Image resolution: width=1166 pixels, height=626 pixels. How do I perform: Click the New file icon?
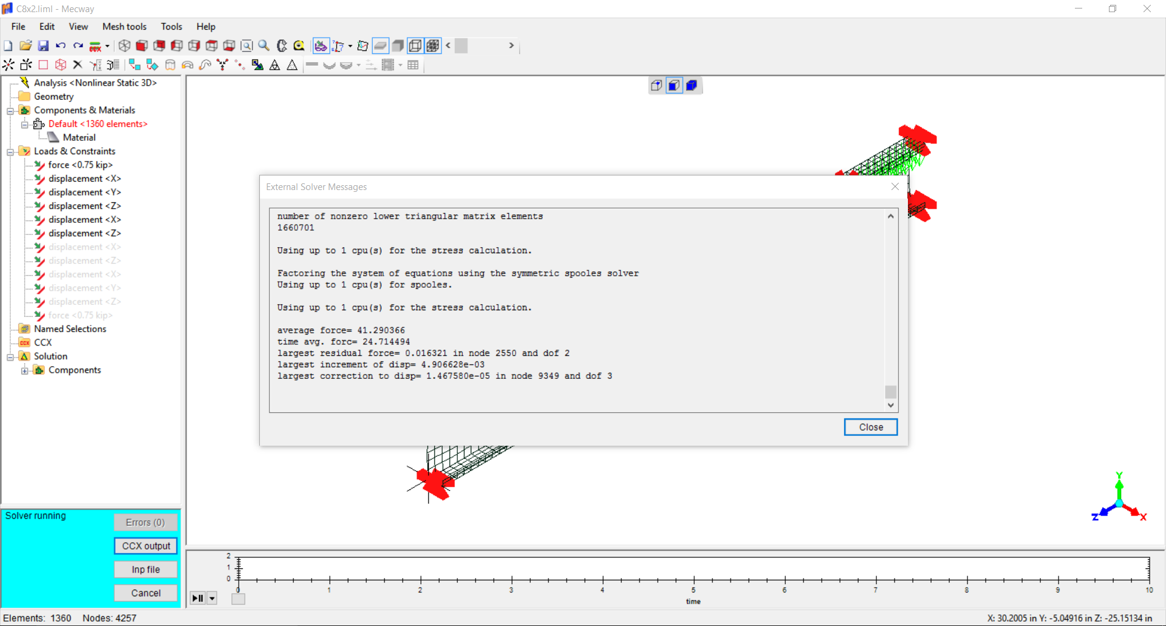tap(8, 46)
